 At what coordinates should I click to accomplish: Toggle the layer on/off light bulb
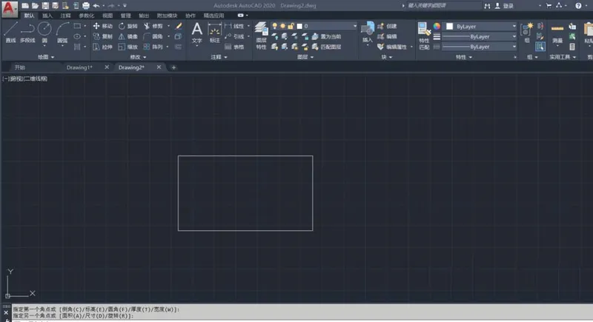tap(274, 26)
